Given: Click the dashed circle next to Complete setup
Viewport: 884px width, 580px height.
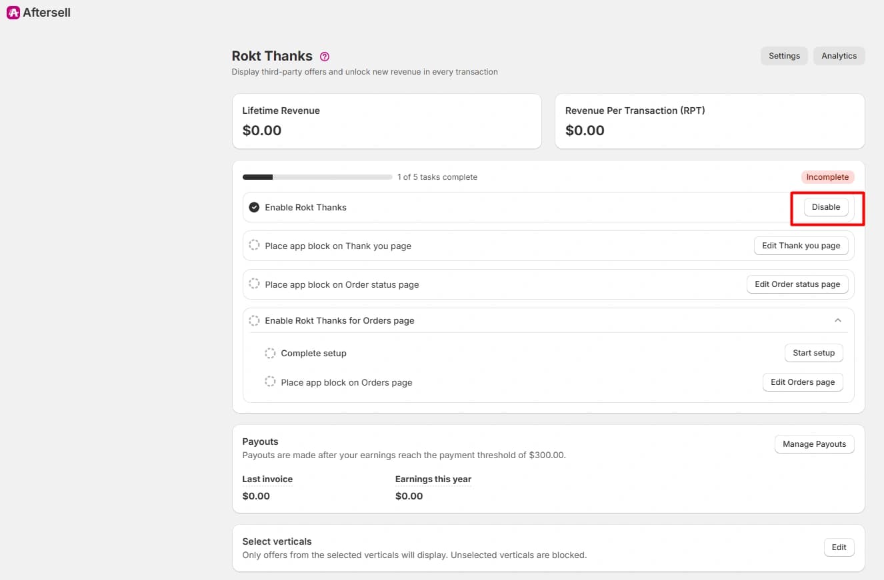Looking at the screenshot, I should [x=270, y=353].
